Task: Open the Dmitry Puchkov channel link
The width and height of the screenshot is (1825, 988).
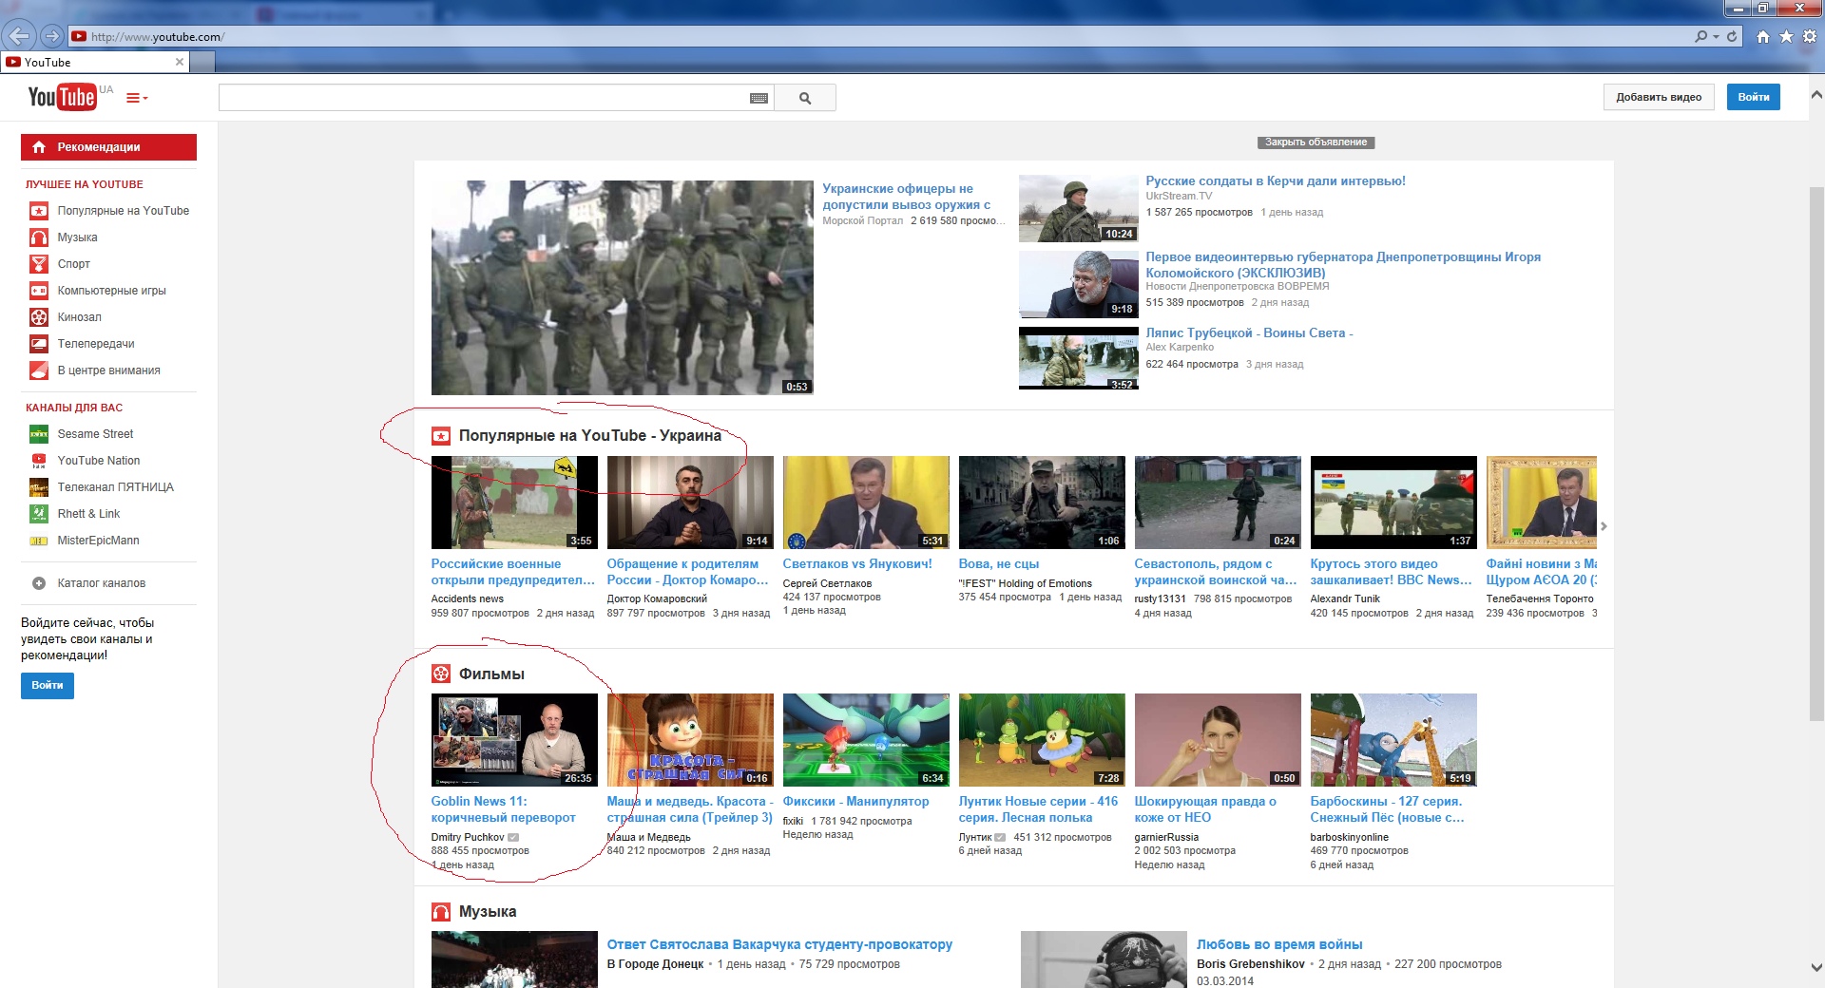Action: [468, 837]
